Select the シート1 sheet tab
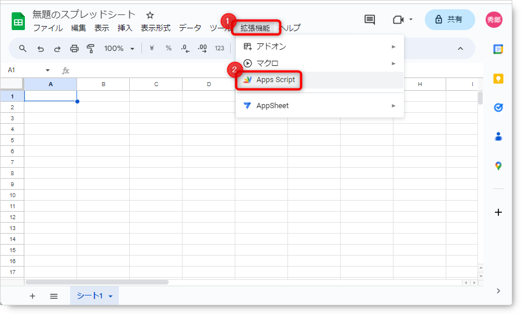This screenshot has width=521, height=314. pyautogui.click(x=94, y=295)
